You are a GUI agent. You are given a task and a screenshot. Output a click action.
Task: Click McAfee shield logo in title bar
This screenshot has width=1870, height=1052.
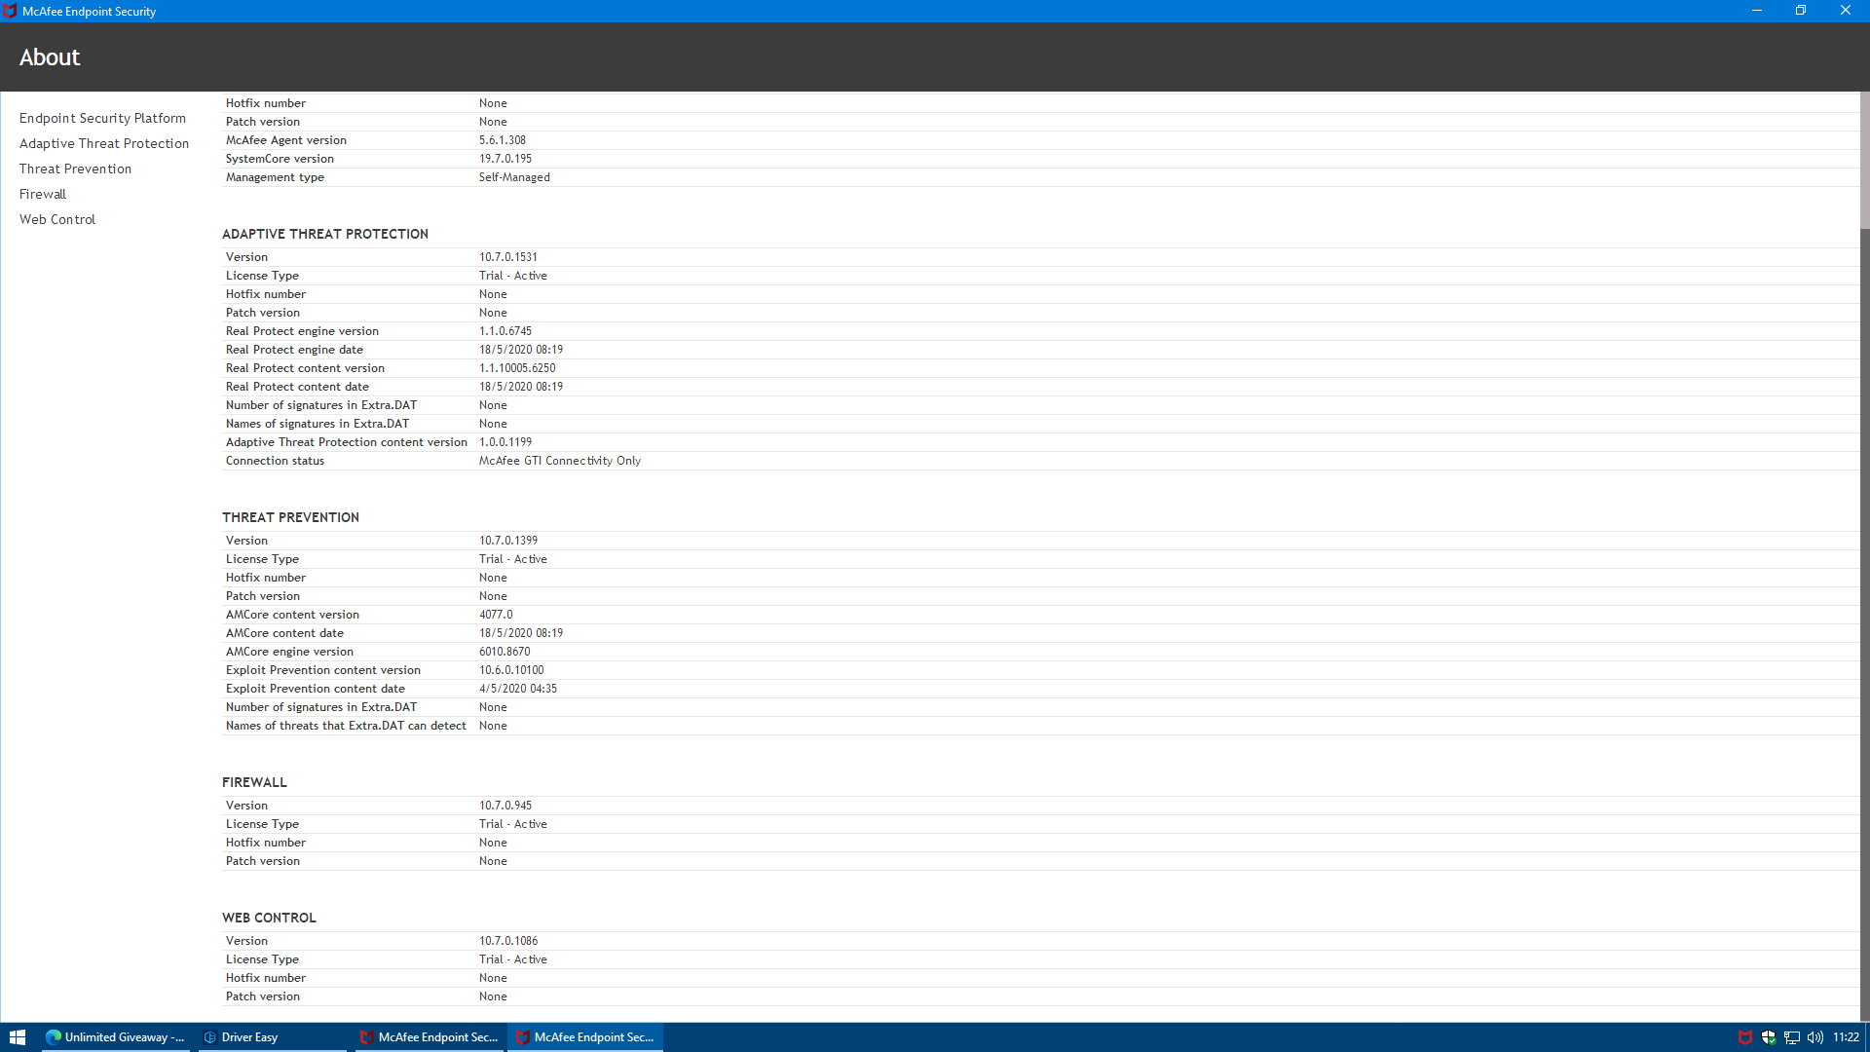point(10,11)
